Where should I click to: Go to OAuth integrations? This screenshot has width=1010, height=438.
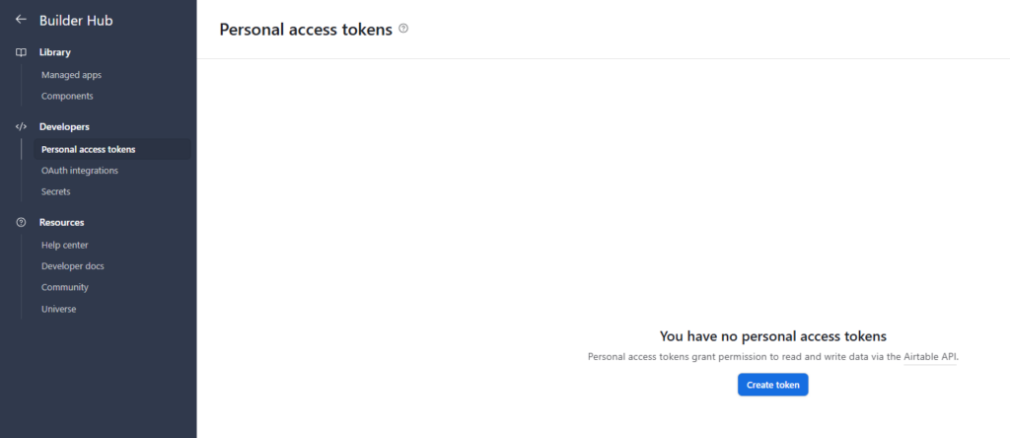click(80, 171)
